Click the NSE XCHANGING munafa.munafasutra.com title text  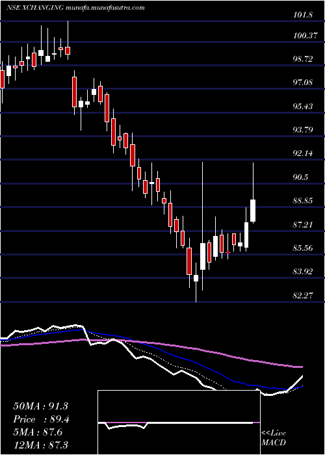click(x=75, y=8)
